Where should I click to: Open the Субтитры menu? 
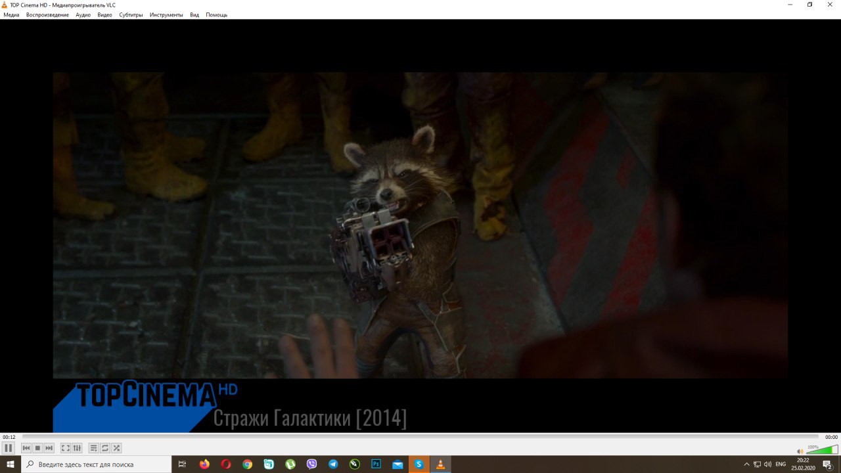coord(131,14)
